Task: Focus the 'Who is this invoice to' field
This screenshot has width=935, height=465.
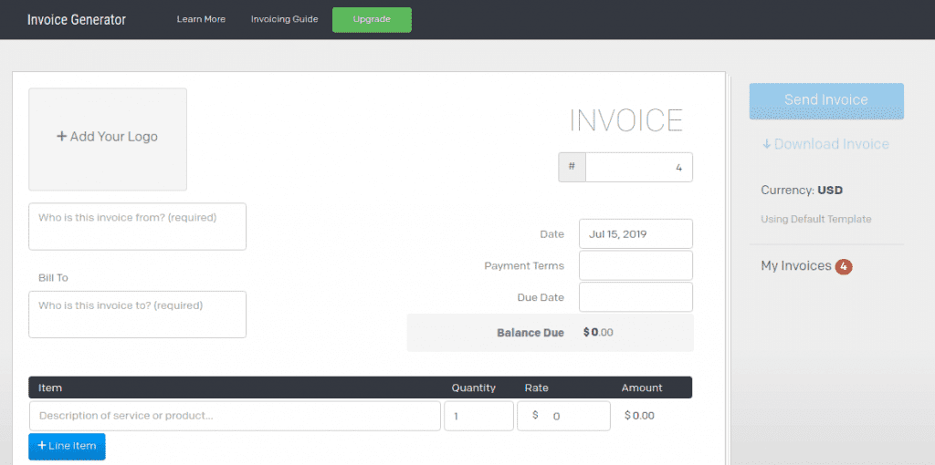Action: 137,315
